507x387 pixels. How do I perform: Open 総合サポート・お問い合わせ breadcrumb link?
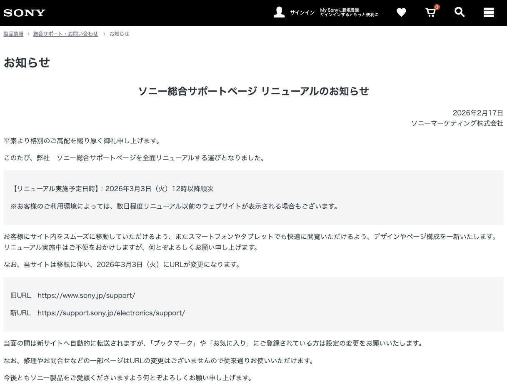click(65, 34)
